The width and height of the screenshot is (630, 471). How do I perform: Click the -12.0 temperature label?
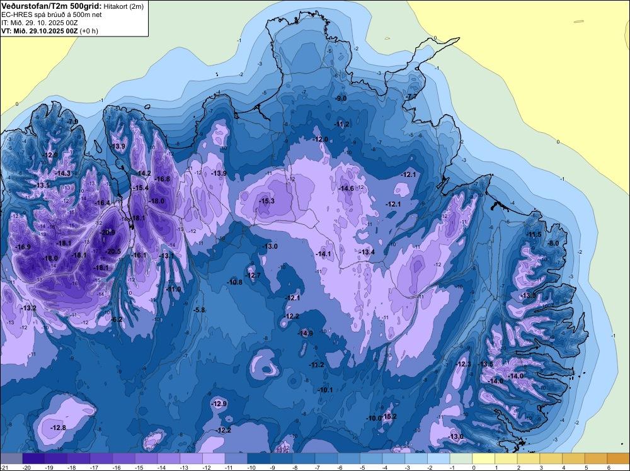point(321,139)
